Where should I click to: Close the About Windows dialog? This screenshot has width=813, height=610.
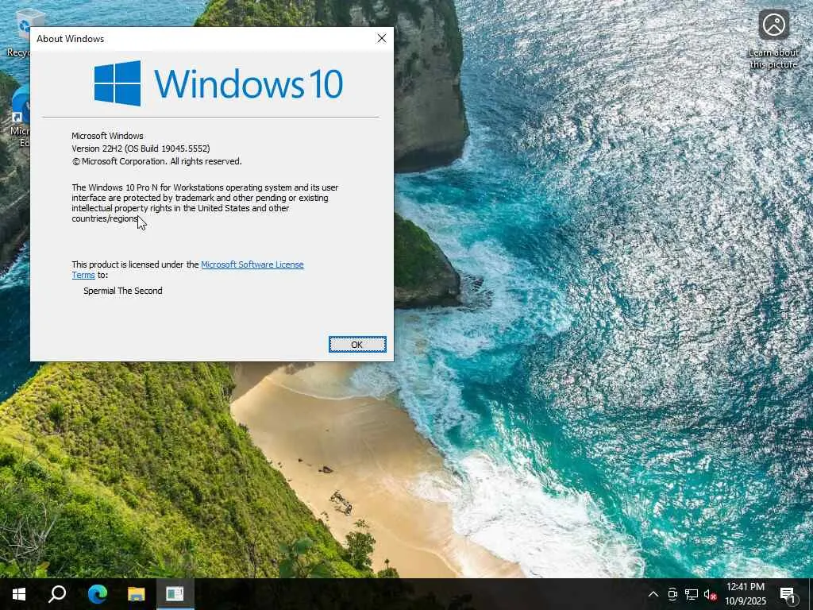(x=382, y=38)
